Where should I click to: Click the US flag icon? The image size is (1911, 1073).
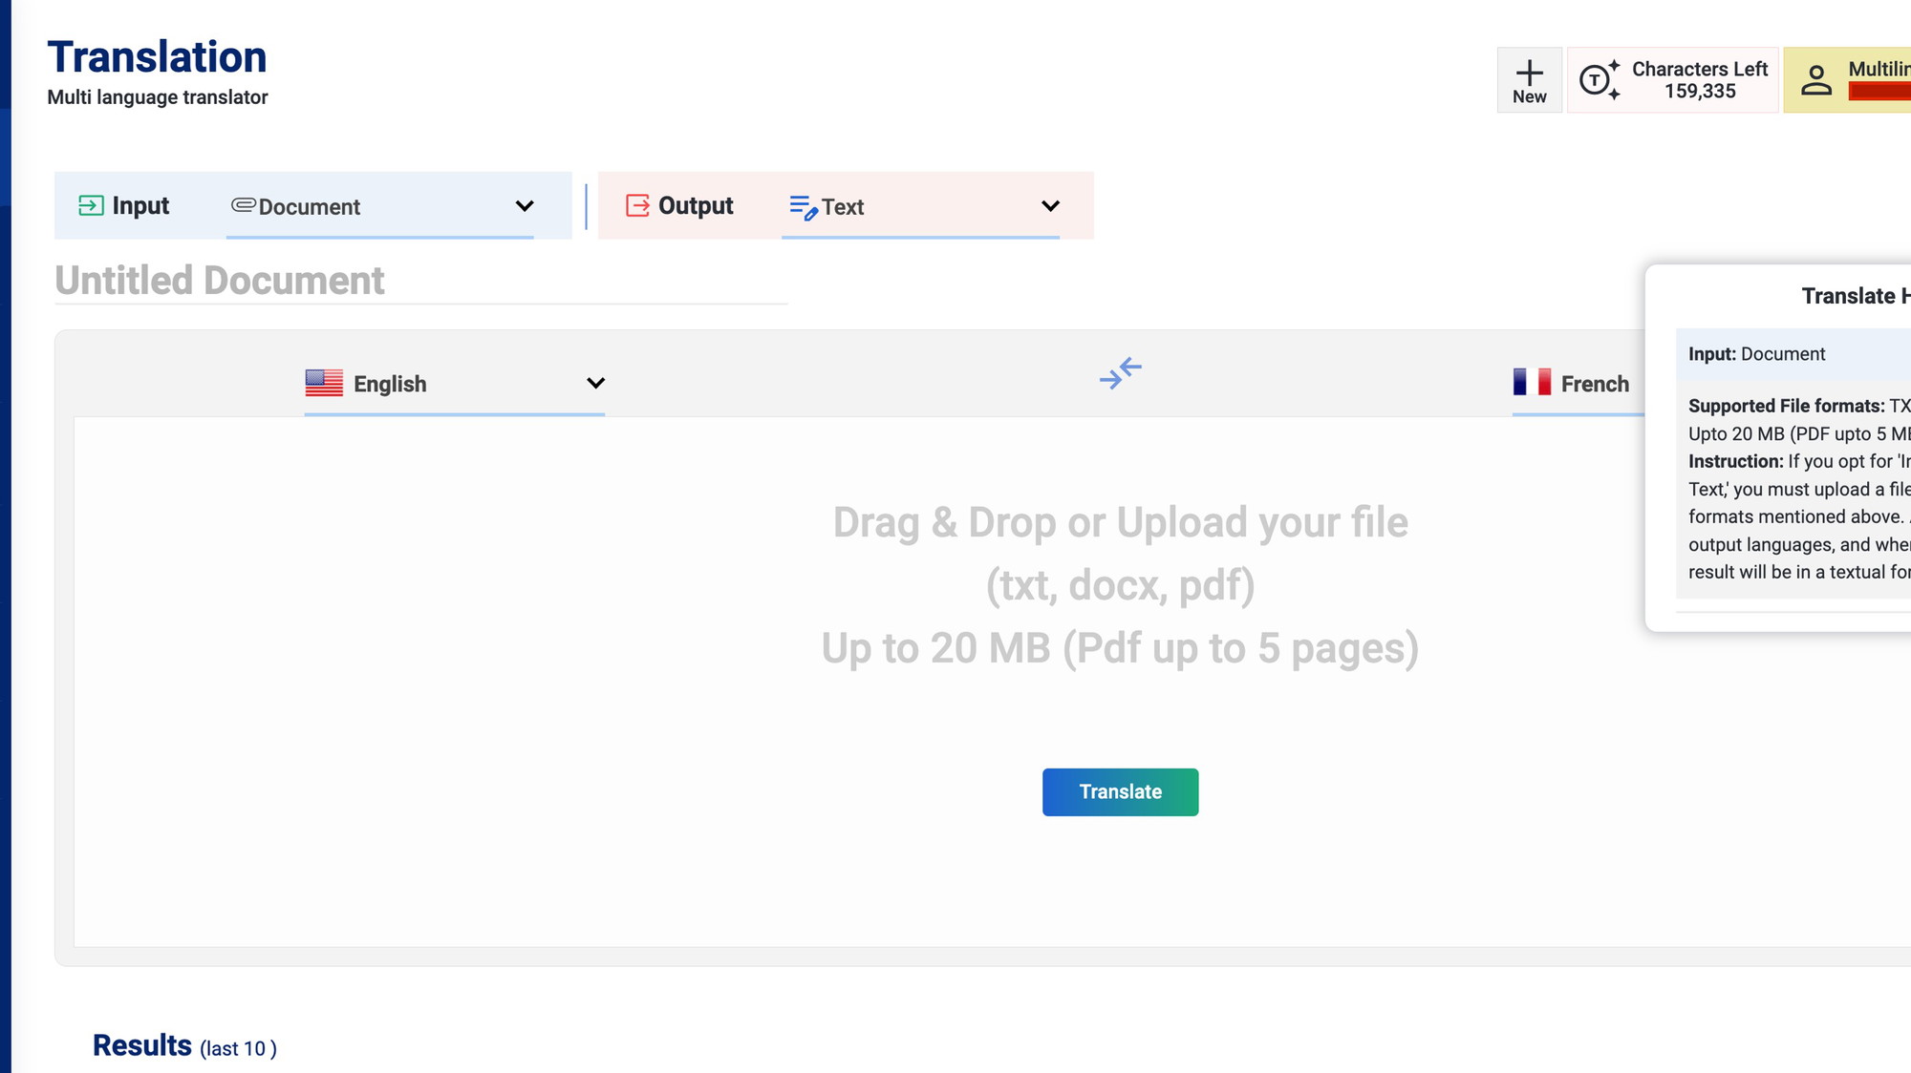coord(324,383)
